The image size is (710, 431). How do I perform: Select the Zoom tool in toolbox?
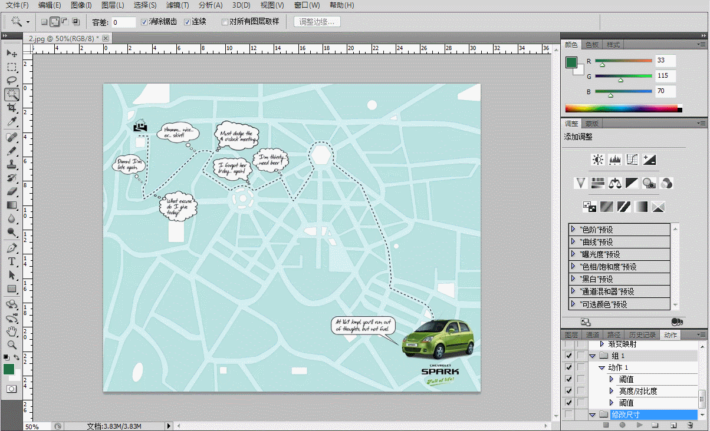coord(12,345)
